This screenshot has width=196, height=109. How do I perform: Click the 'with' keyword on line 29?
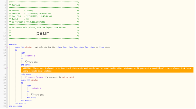pos(29,86)
